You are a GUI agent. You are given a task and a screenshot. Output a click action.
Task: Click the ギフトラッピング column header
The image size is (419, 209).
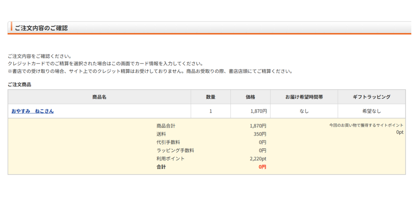(372, 97)
